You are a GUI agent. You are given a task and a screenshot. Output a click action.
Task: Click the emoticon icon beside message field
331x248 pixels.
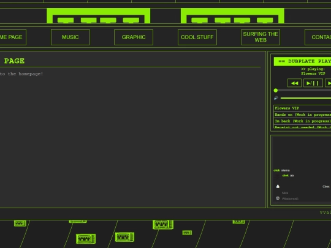pos(278,198)
